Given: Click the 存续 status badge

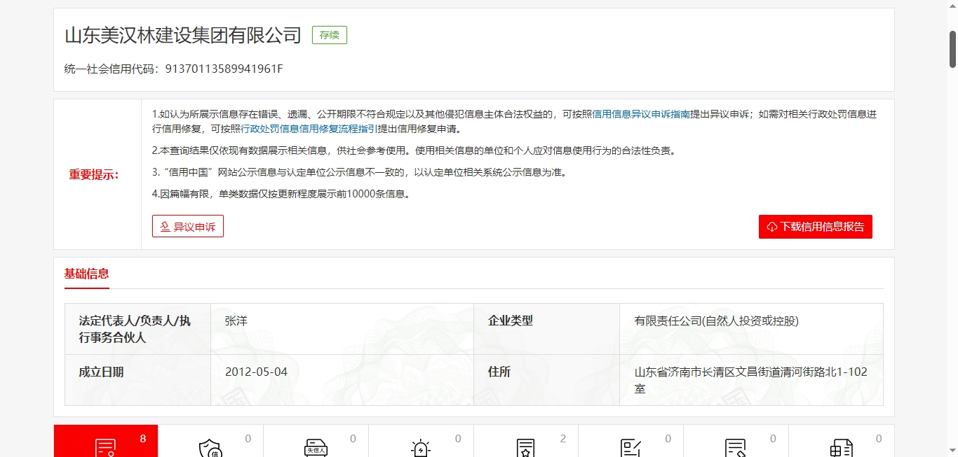Looking at the screenshot, I should click(330, 35).
